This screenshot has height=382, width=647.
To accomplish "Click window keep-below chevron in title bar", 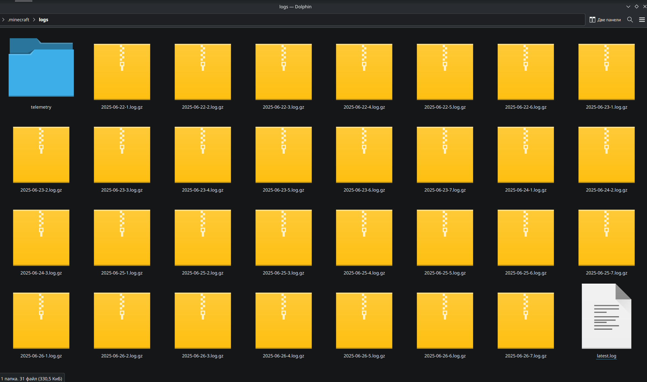I will click(628, 7).
